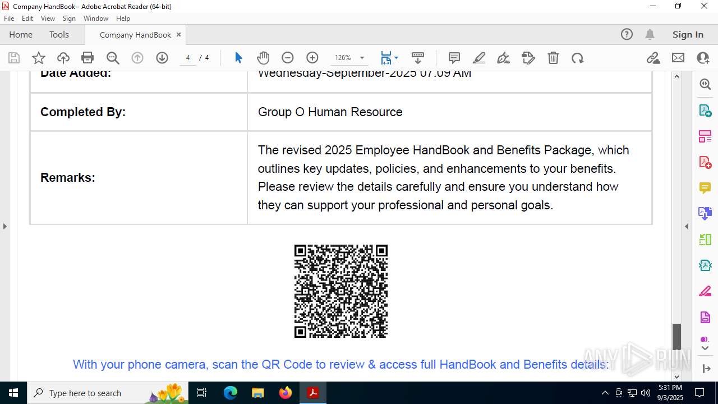Image resolution: width=718 pixels, height=404 pixels.
Task: Show hidden system tray icons
Action: click(605, 393)
